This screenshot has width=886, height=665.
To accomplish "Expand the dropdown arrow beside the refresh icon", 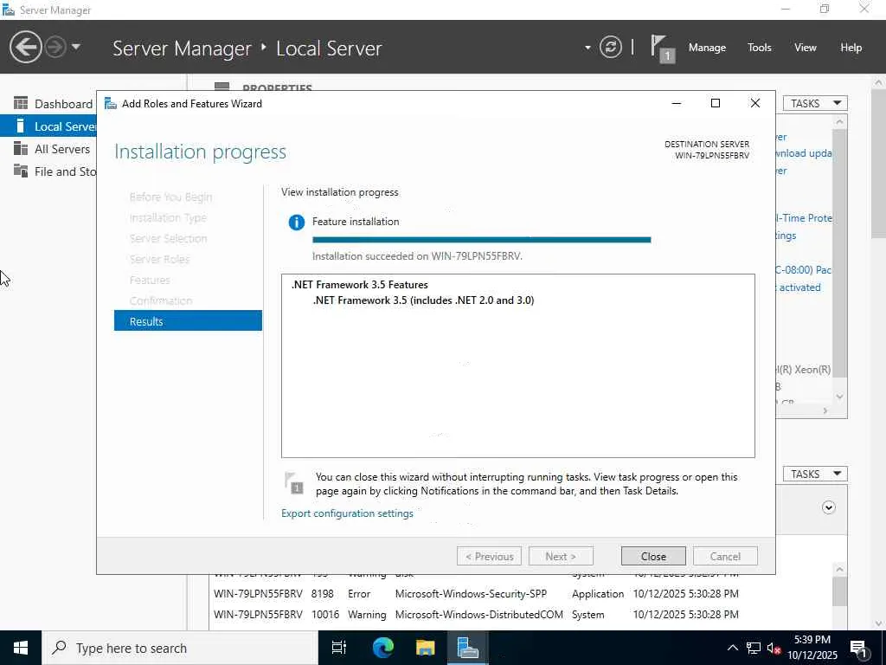I will 587,48.
